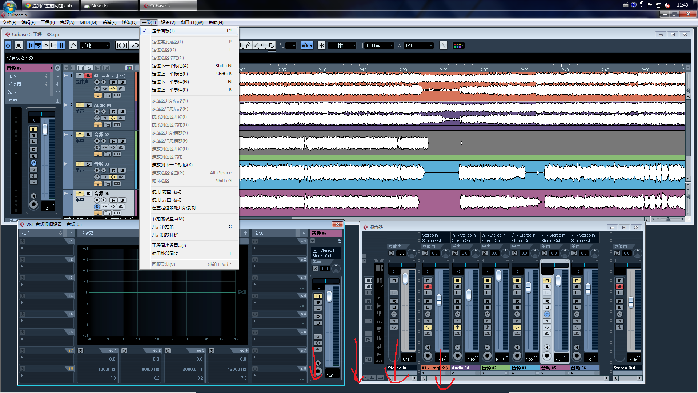Enable eq 1 band power button
This screenshot has width=698, height=393.
[x=81, y=351]
